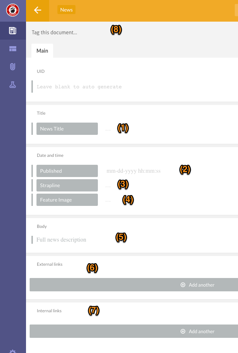Go back using the white arrow

[x=38, y=10]
